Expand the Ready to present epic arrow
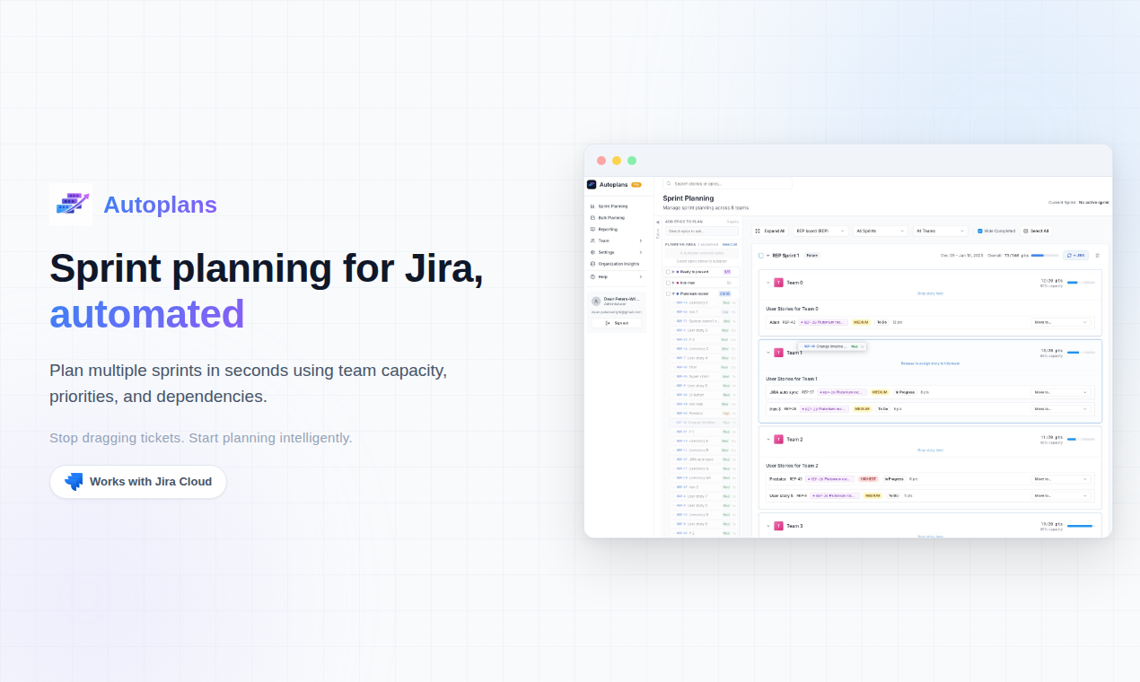1140x682 pixels. [x=673, y=272]
